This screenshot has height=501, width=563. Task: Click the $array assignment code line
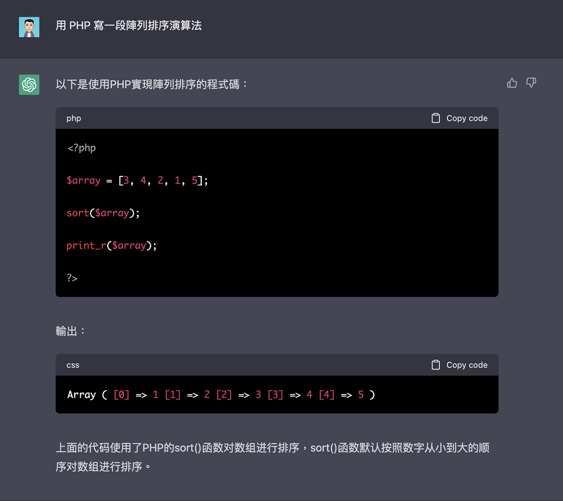(137, 181)
